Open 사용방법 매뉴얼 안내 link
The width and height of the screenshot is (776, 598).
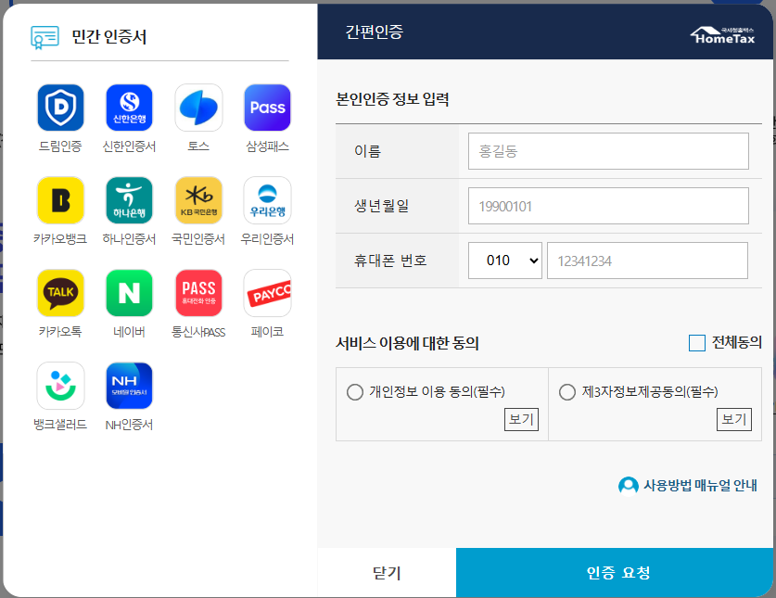tap(688, 486)
